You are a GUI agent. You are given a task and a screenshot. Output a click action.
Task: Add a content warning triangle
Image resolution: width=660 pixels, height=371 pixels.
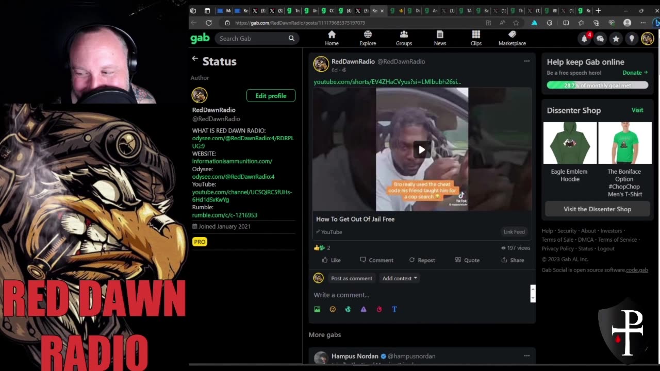(x=364, y=309)
